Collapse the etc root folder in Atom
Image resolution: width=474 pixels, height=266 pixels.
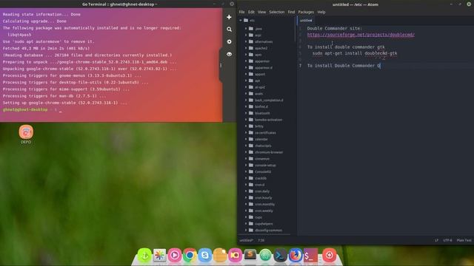[241, 20]
